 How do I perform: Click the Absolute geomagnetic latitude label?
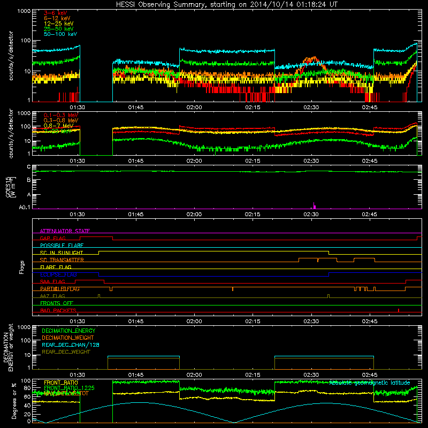[370, 383]
